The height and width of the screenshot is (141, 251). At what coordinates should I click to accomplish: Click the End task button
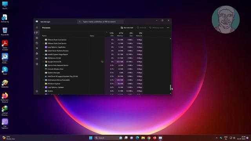tap(141, 28)
